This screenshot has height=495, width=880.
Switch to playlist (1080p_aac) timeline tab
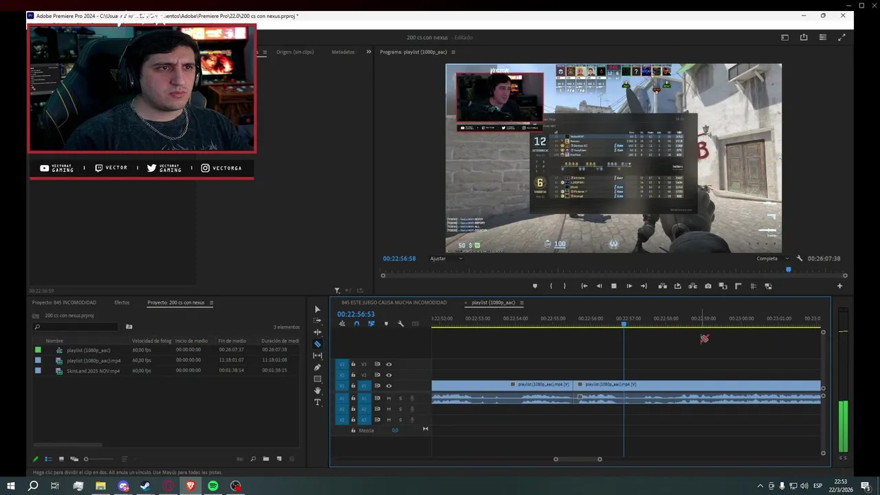tap(493, 302)
